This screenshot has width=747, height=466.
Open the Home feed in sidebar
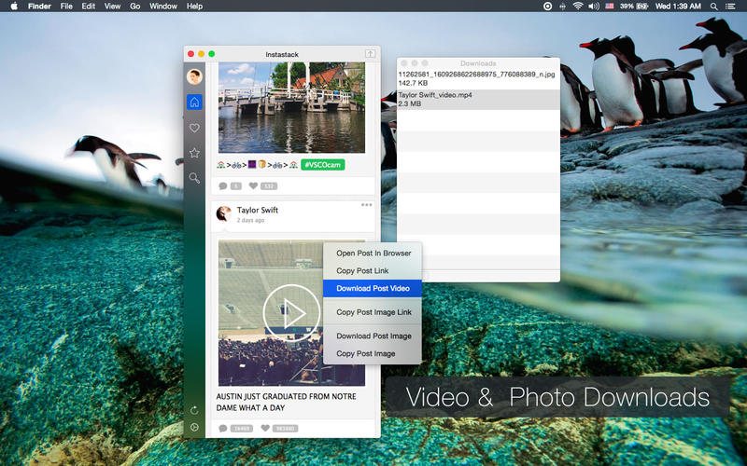coord(194,103)
